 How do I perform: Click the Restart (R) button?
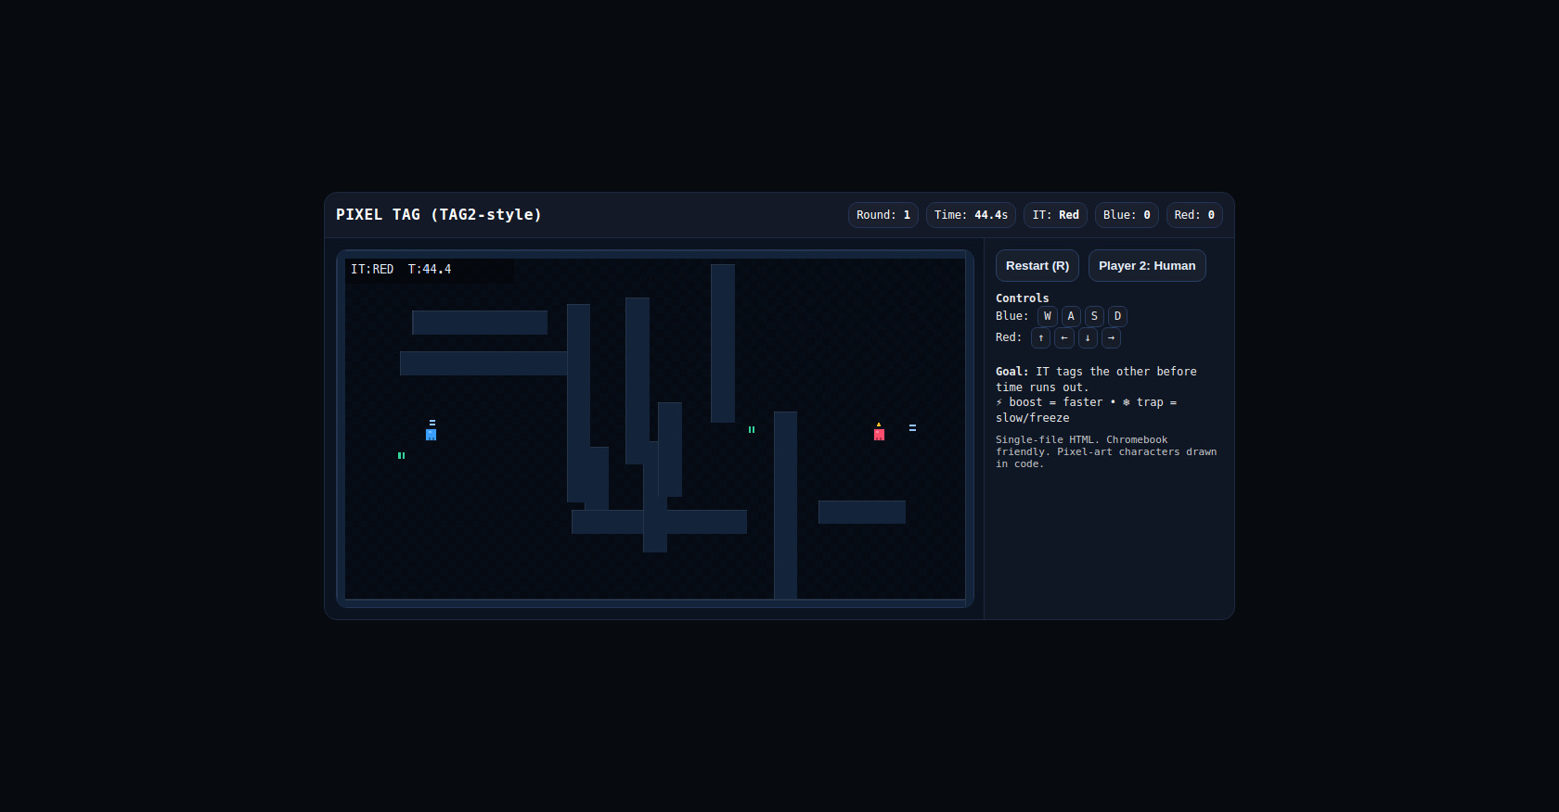[x=1037, y=266]
